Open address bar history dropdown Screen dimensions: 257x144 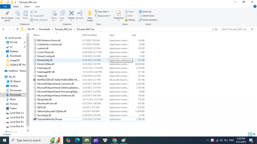tap(213, 29)
